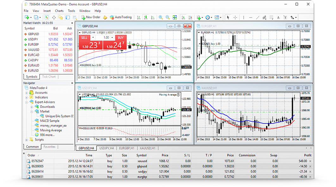Select the Horizontal Line drawing tool
336x187 pixels.
coord(250,17)
